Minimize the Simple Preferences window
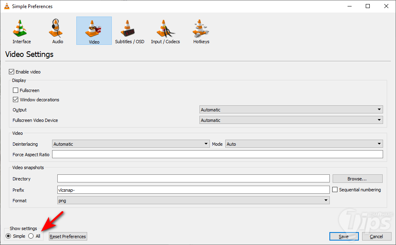The height and width of the screenshot is (245, 396). coord(350,6)
